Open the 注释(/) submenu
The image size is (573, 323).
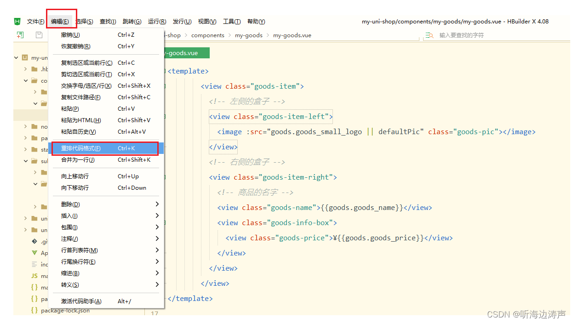tap(106, 238)
